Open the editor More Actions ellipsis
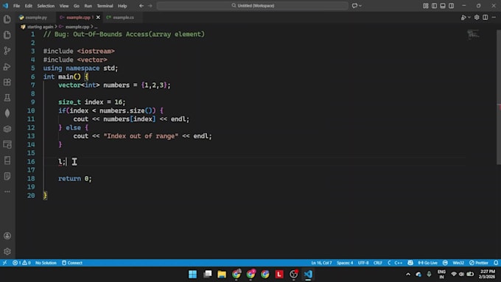Viewport: 501px width, 282px height. (x=494, y=18)
